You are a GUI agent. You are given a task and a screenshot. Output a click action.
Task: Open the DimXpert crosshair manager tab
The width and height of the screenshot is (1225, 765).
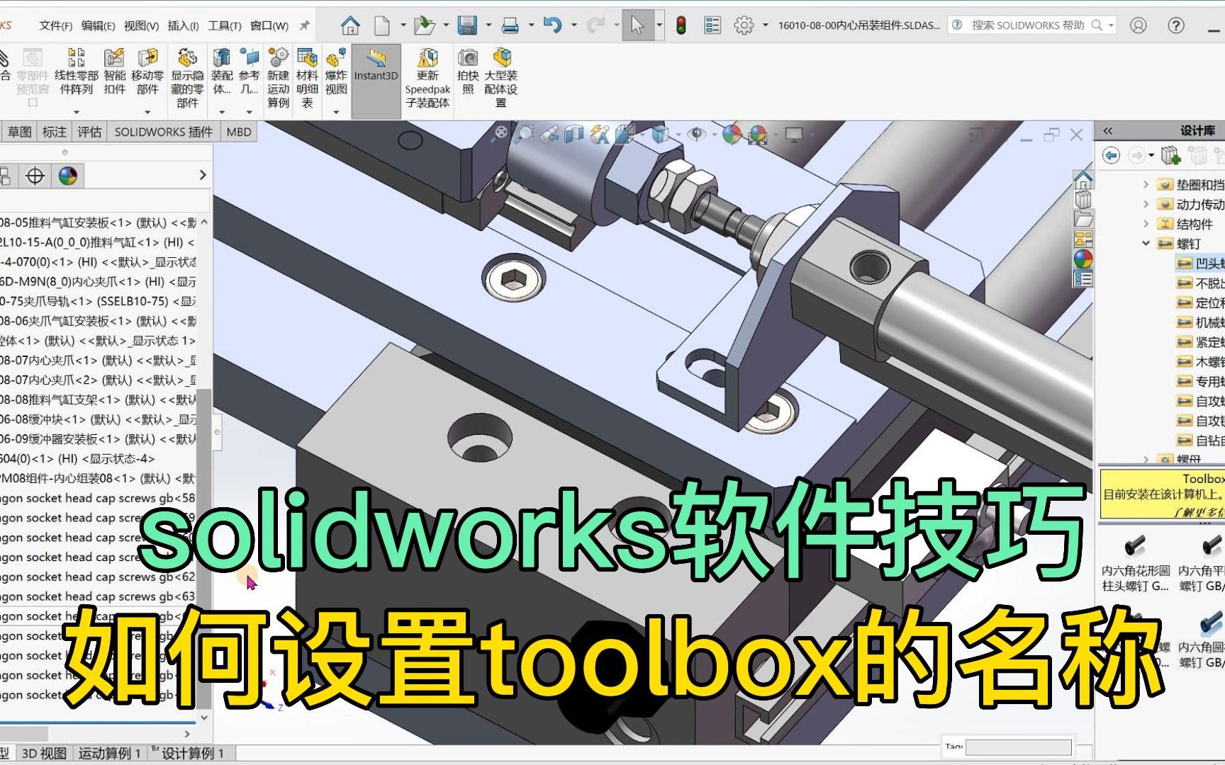(x=35, y=176)
